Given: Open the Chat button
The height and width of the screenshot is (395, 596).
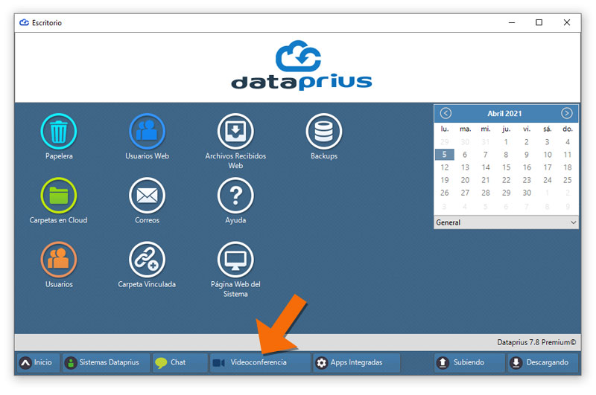Looking at the screenshot, I should [180, 363].
